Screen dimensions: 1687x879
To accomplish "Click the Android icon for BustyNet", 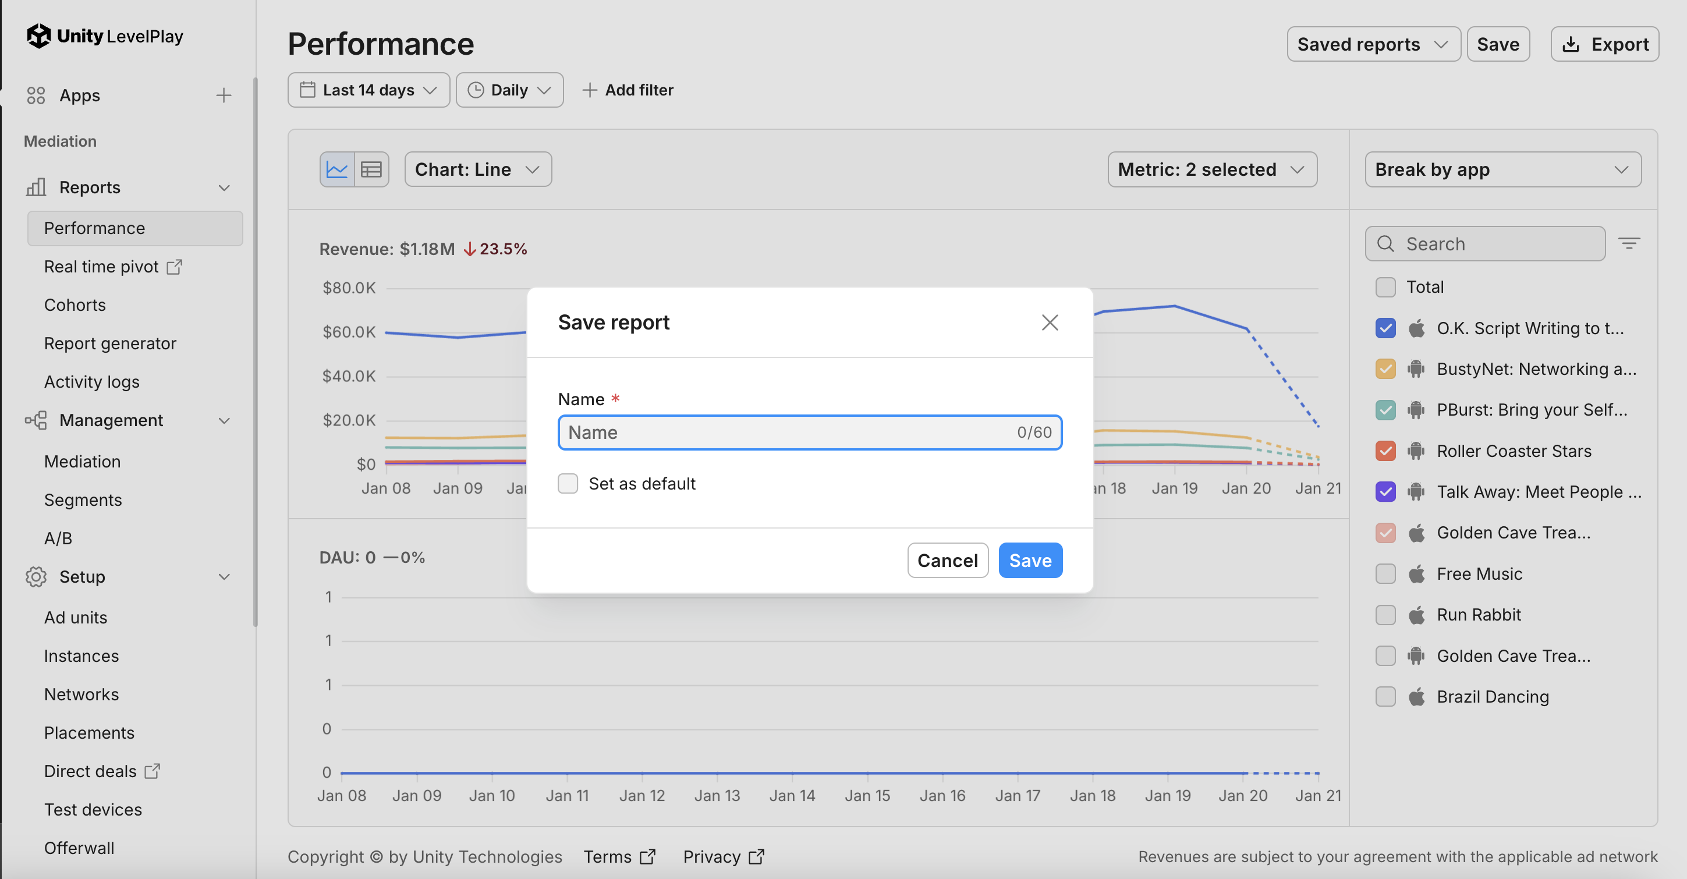I will 1416,368.
